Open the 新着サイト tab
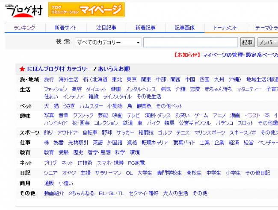The width and height of the screenshot is (278, 210). tap(66, 28)
